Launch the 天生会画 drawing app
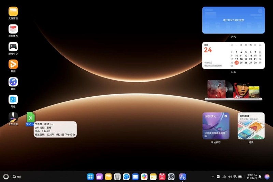 13,117
